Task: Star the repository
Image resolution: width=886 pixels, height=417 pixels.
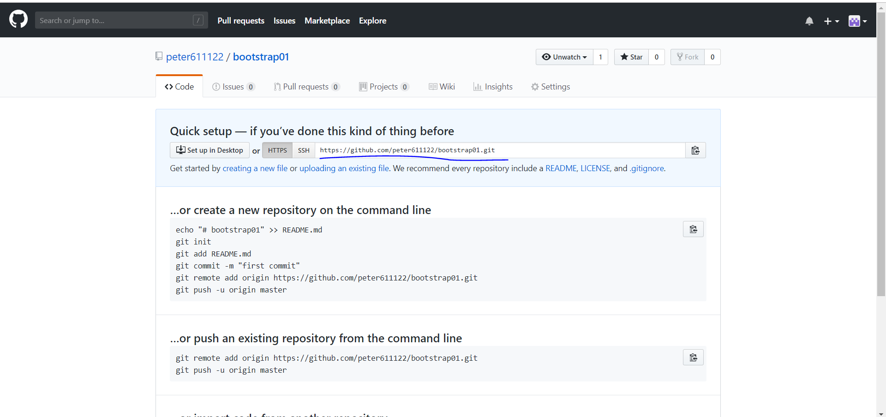Action: (631, 57)
